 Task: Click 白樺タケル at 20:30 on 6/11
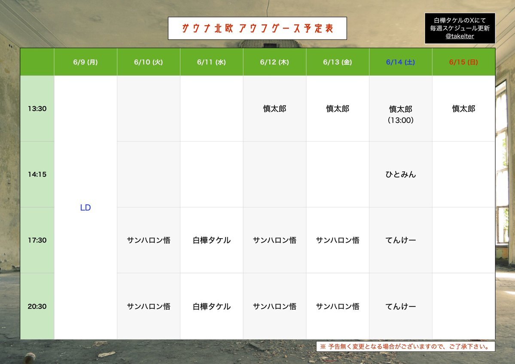click(211, 306)
